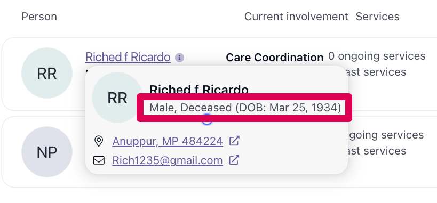Select the NP avatar in second row
Viewport: 437px width, 203px height.
[x=47, y=152]
